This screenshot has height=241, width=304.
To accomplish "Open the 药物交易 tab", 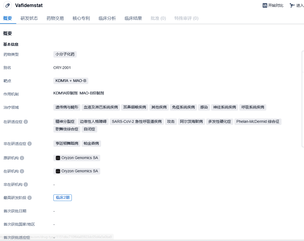I will [x=55, y=18].
